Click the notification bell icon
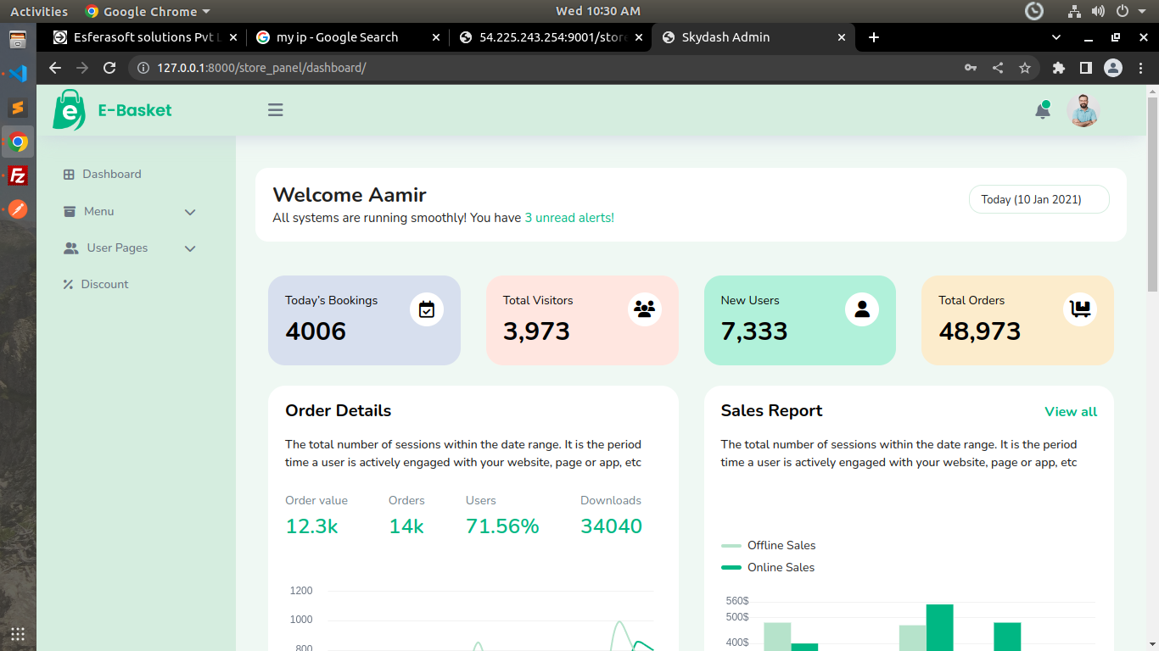 [1043, 111]
